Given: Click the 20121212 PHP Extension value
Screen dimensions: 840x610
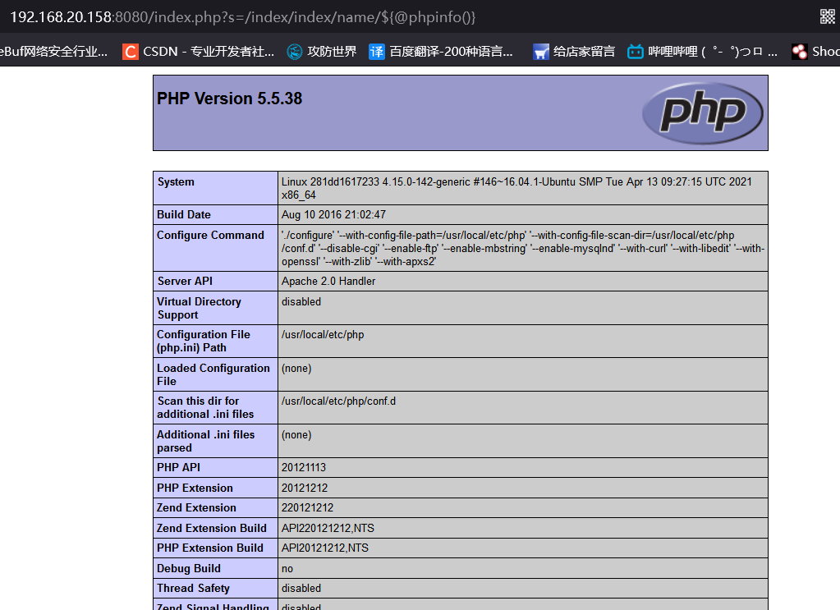Looking at the screenshot, I should point(305,488).
